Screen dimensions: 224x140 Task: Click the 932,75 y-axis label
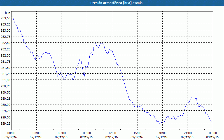click(6, 37)
